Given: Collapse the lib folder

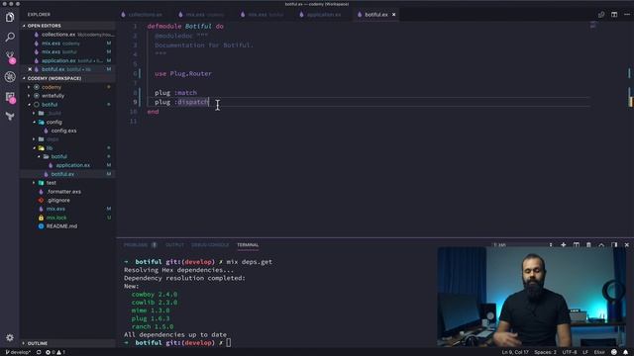Looking at the screenshot, I should [x=50, y=148].
